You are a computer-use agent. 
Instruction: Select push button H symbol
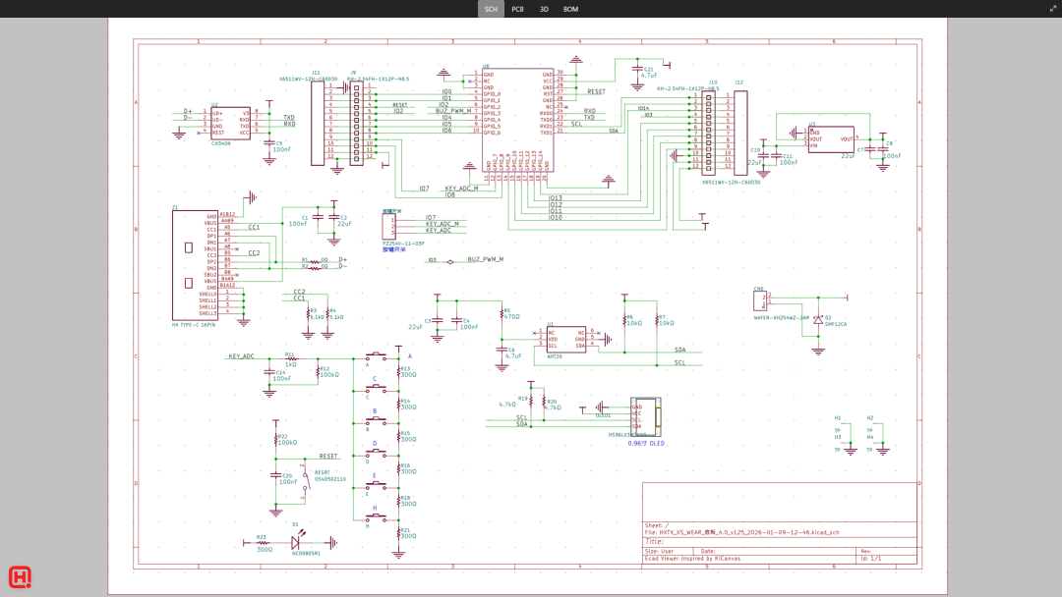[376, 517]
